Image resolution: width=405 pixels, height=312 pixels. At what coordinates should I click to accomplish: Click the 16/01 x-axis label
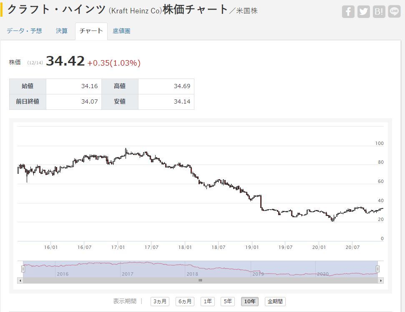(x=51, y=247)
